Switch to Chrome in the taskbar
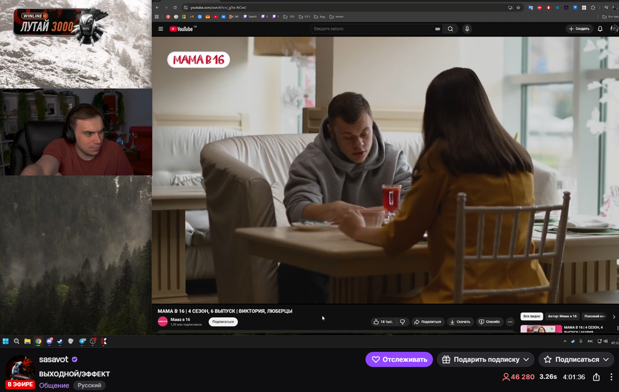Screen dimensions: 619x392 point(38,341)
